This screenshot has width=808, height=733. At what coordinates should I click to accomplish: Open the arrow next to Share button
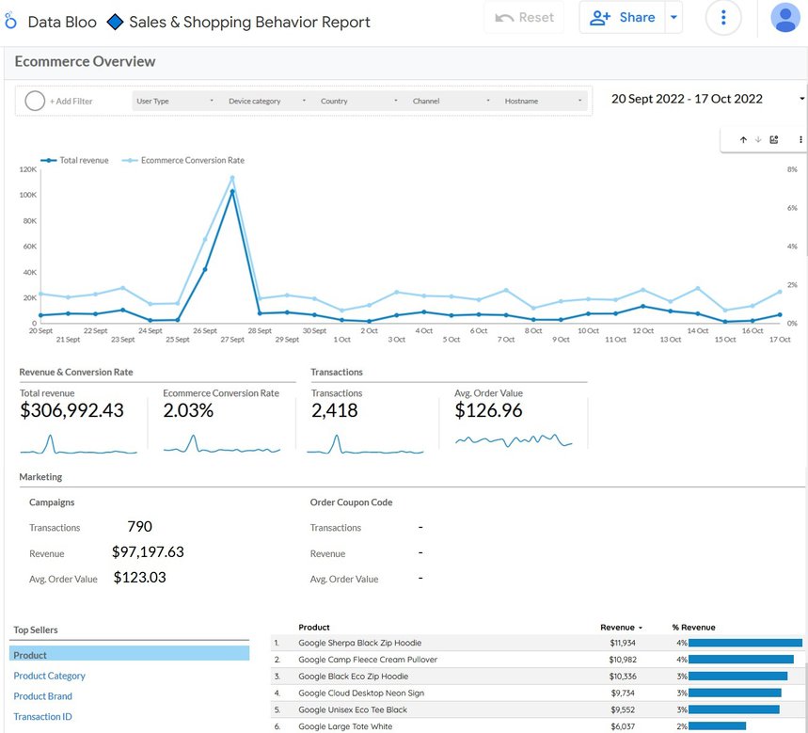[x=673, y=18]
